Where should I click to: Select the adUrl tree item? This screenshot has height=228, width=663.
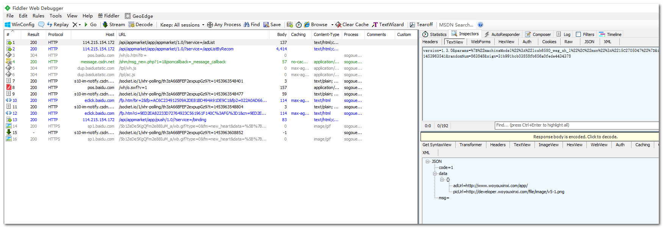[490, 186]
